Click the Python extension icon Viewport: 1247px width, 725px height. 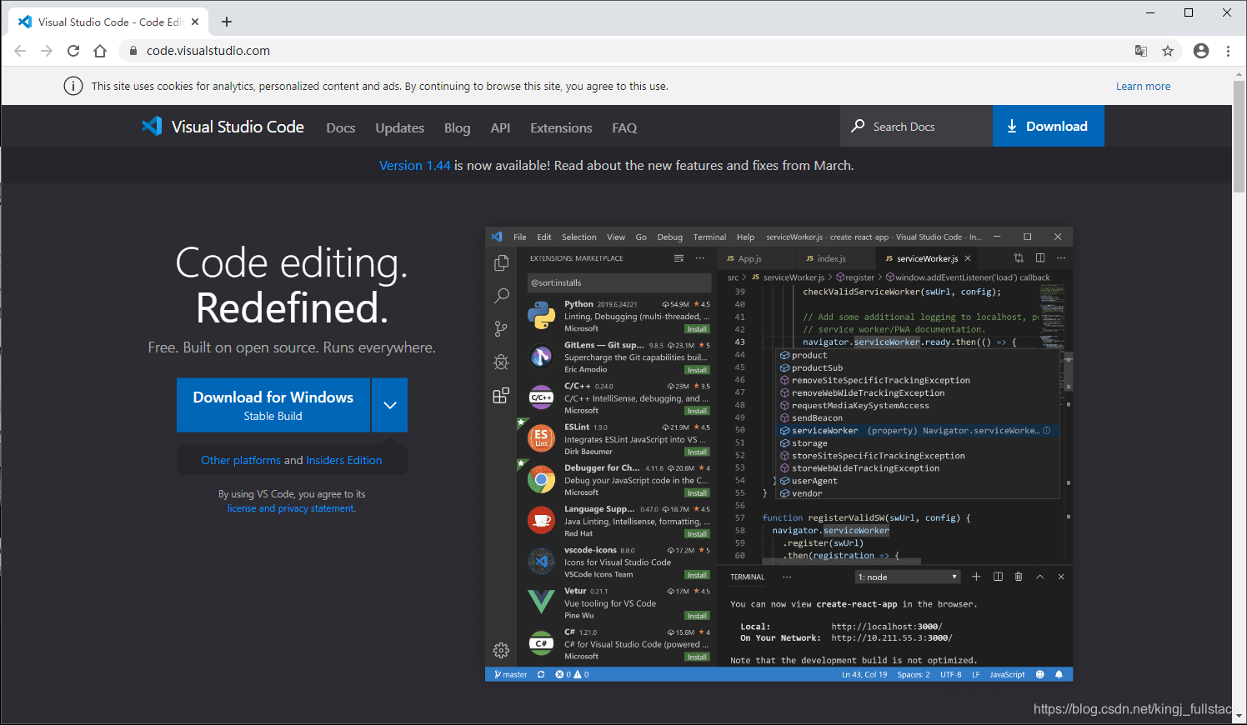[x=542, y=316]
